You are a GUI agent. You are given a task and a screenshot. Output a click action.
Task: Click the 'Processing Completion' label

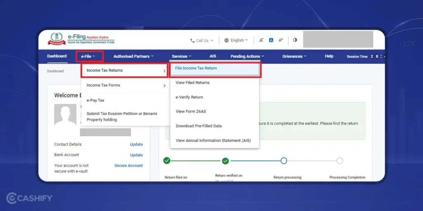347,178
